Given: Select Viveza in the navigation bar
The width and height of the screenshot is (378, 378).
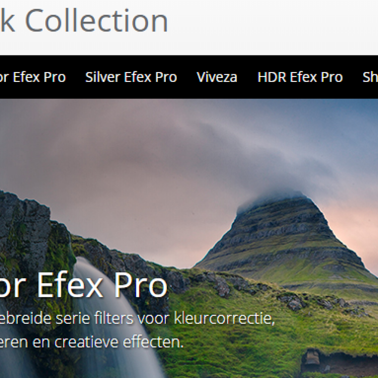Looking at the screenshot, I should click(217, 77).
